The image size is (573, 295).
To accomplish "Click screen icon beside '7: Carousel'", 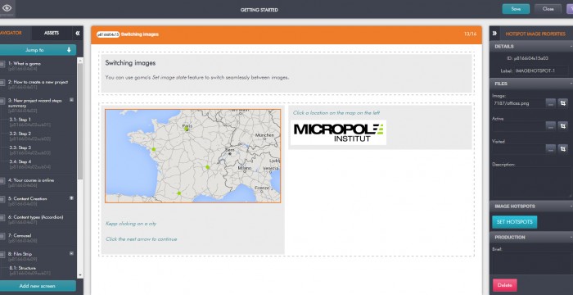I will tap(2, 236).
